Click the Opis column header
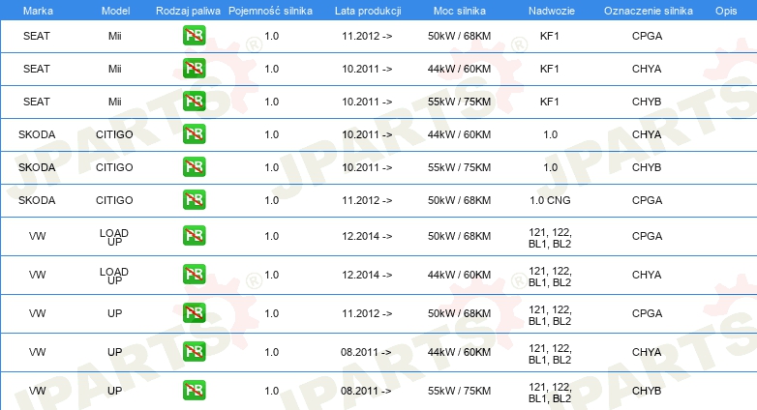Image resolution: width=757 pixels, height=410 pixels. click(726, 11)
